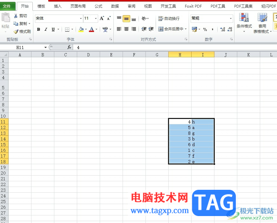
Task: Expand the font color palette arrow
Action: pyautogui.click(x=97, y=29)
